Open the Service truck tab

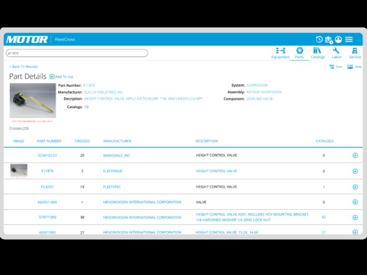click(x=355, y=53)
